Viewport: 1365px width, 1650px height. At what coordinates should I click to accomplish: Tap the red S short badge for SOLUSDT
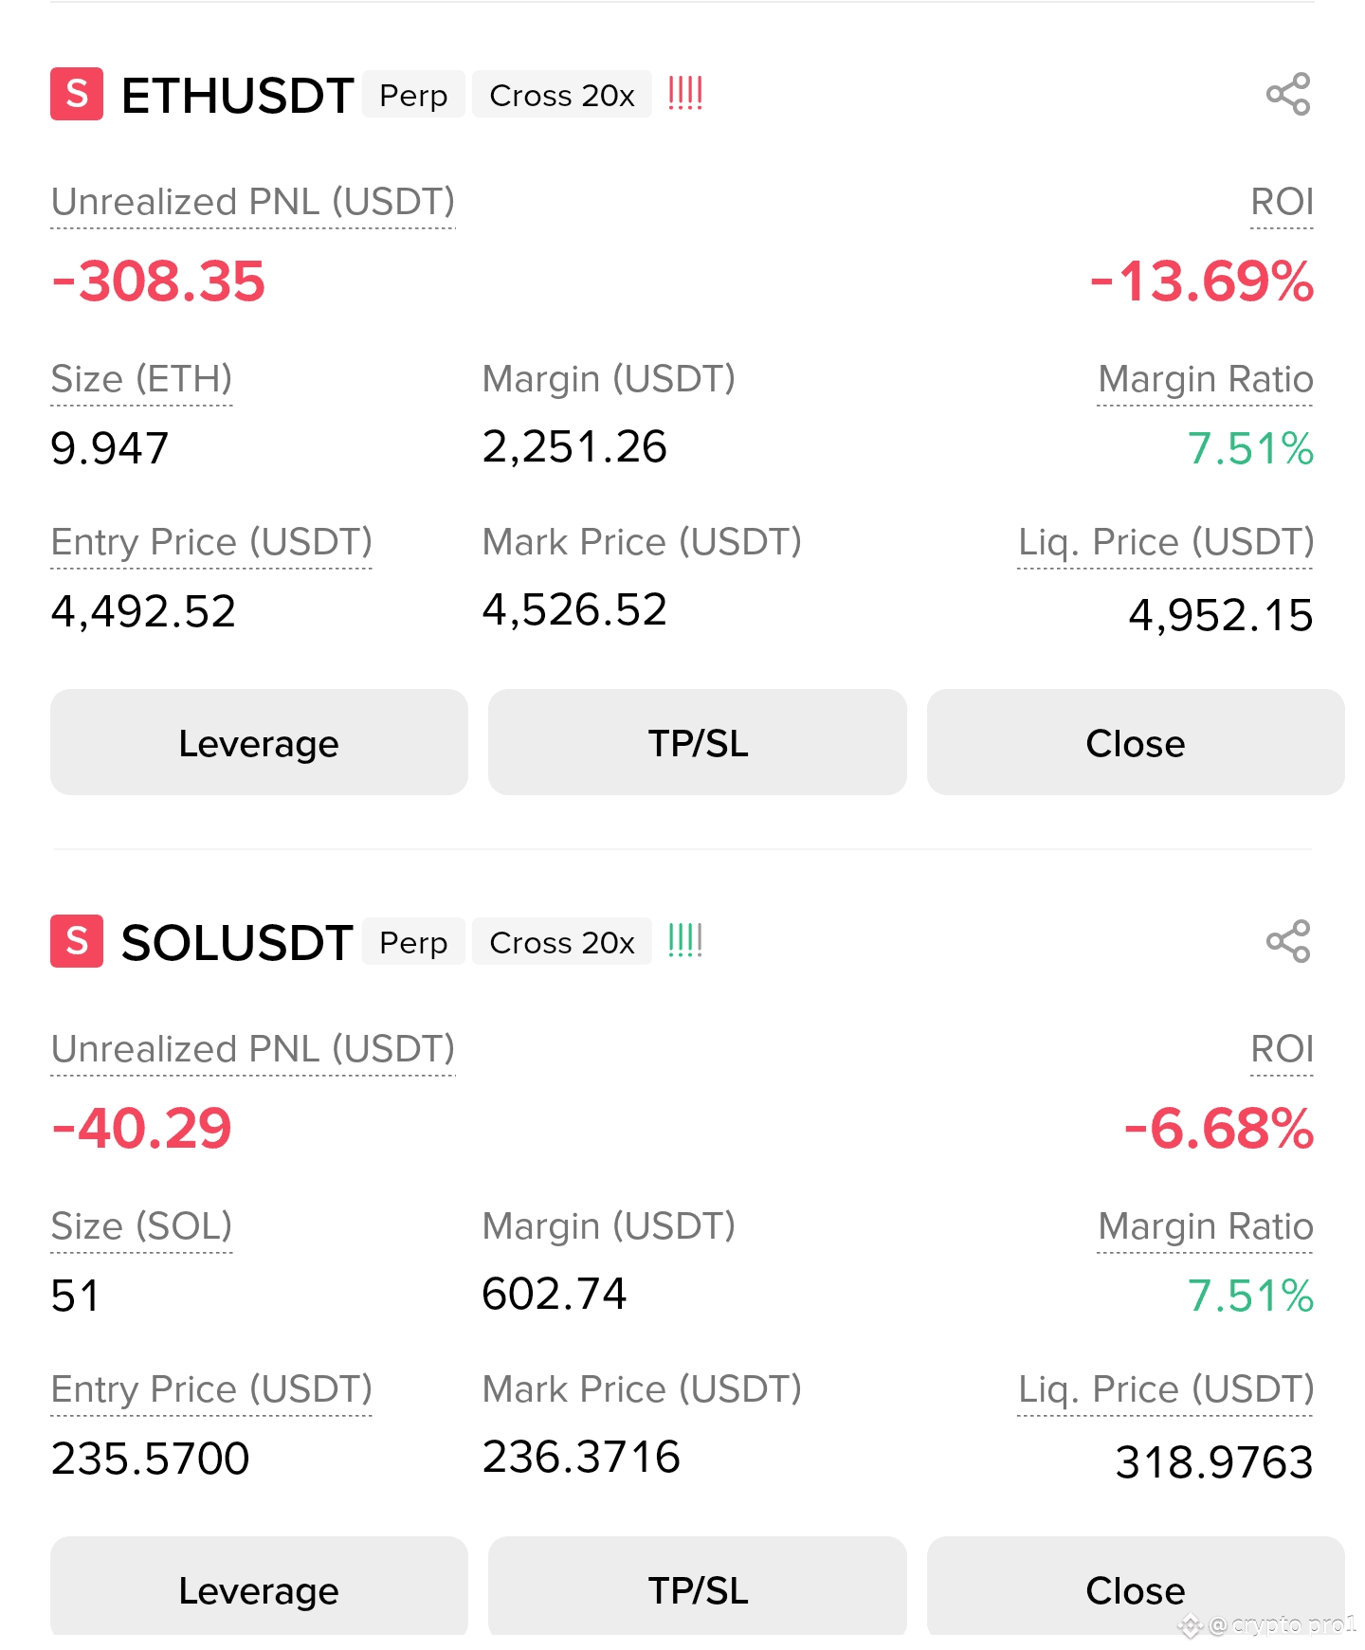click(x=77, y=941)
